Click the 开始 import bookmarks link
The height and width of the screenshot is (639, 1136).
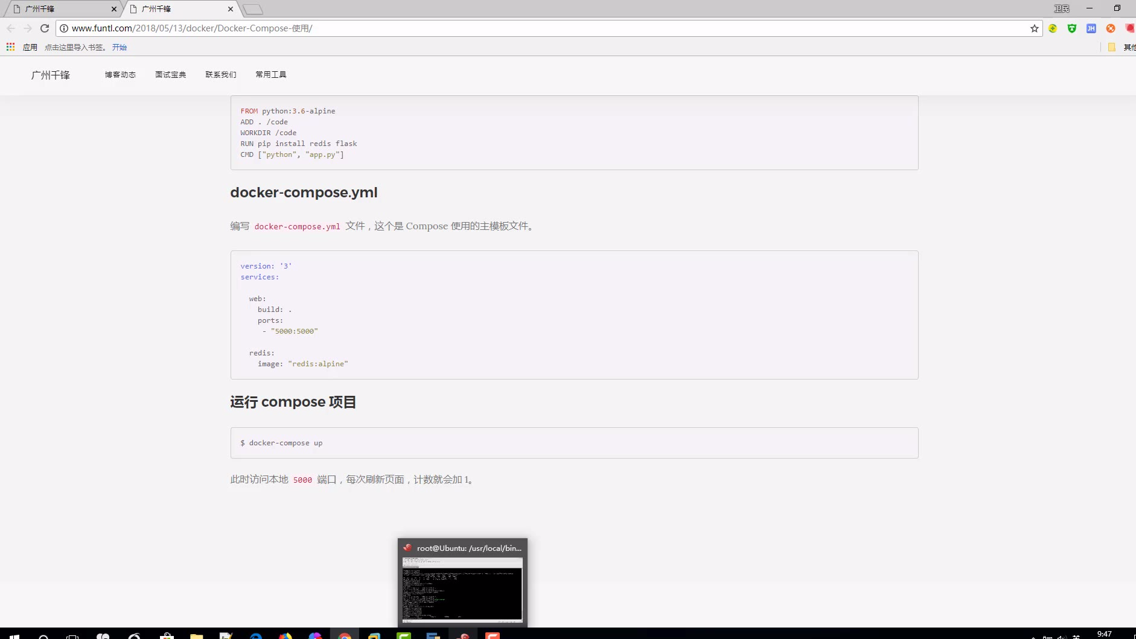pos(120,47)
